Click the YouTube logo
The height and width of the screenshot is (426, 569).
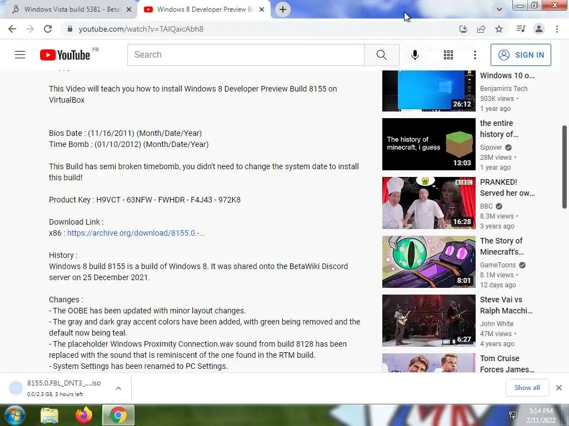(65, 55)
